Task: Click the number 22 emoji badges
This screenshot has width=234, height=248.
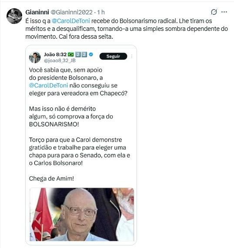Action: tap(81, 54)
